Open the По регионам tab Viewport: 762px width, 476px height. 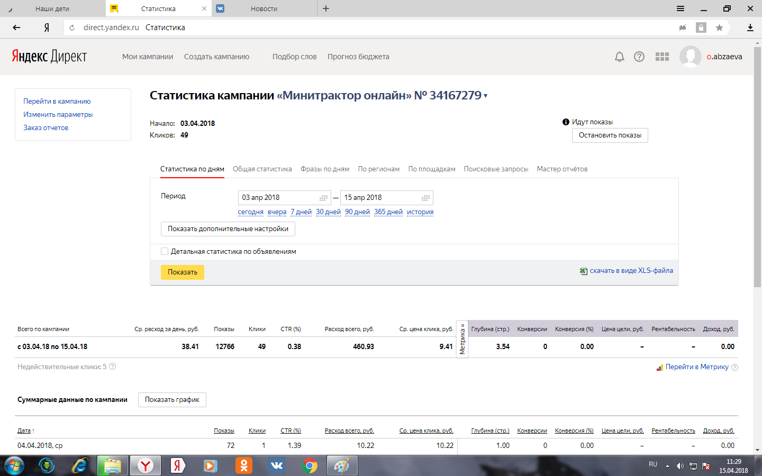click(379, 169)
